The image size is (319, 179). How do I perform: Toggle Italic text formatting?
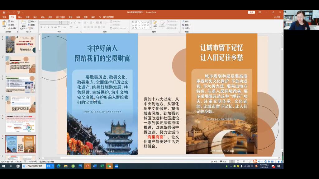point(45,27)
